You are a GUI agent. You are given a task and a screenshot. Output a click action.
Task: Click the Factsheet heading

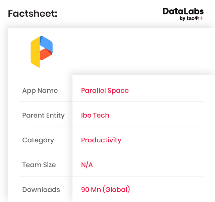tap(33, 14)
